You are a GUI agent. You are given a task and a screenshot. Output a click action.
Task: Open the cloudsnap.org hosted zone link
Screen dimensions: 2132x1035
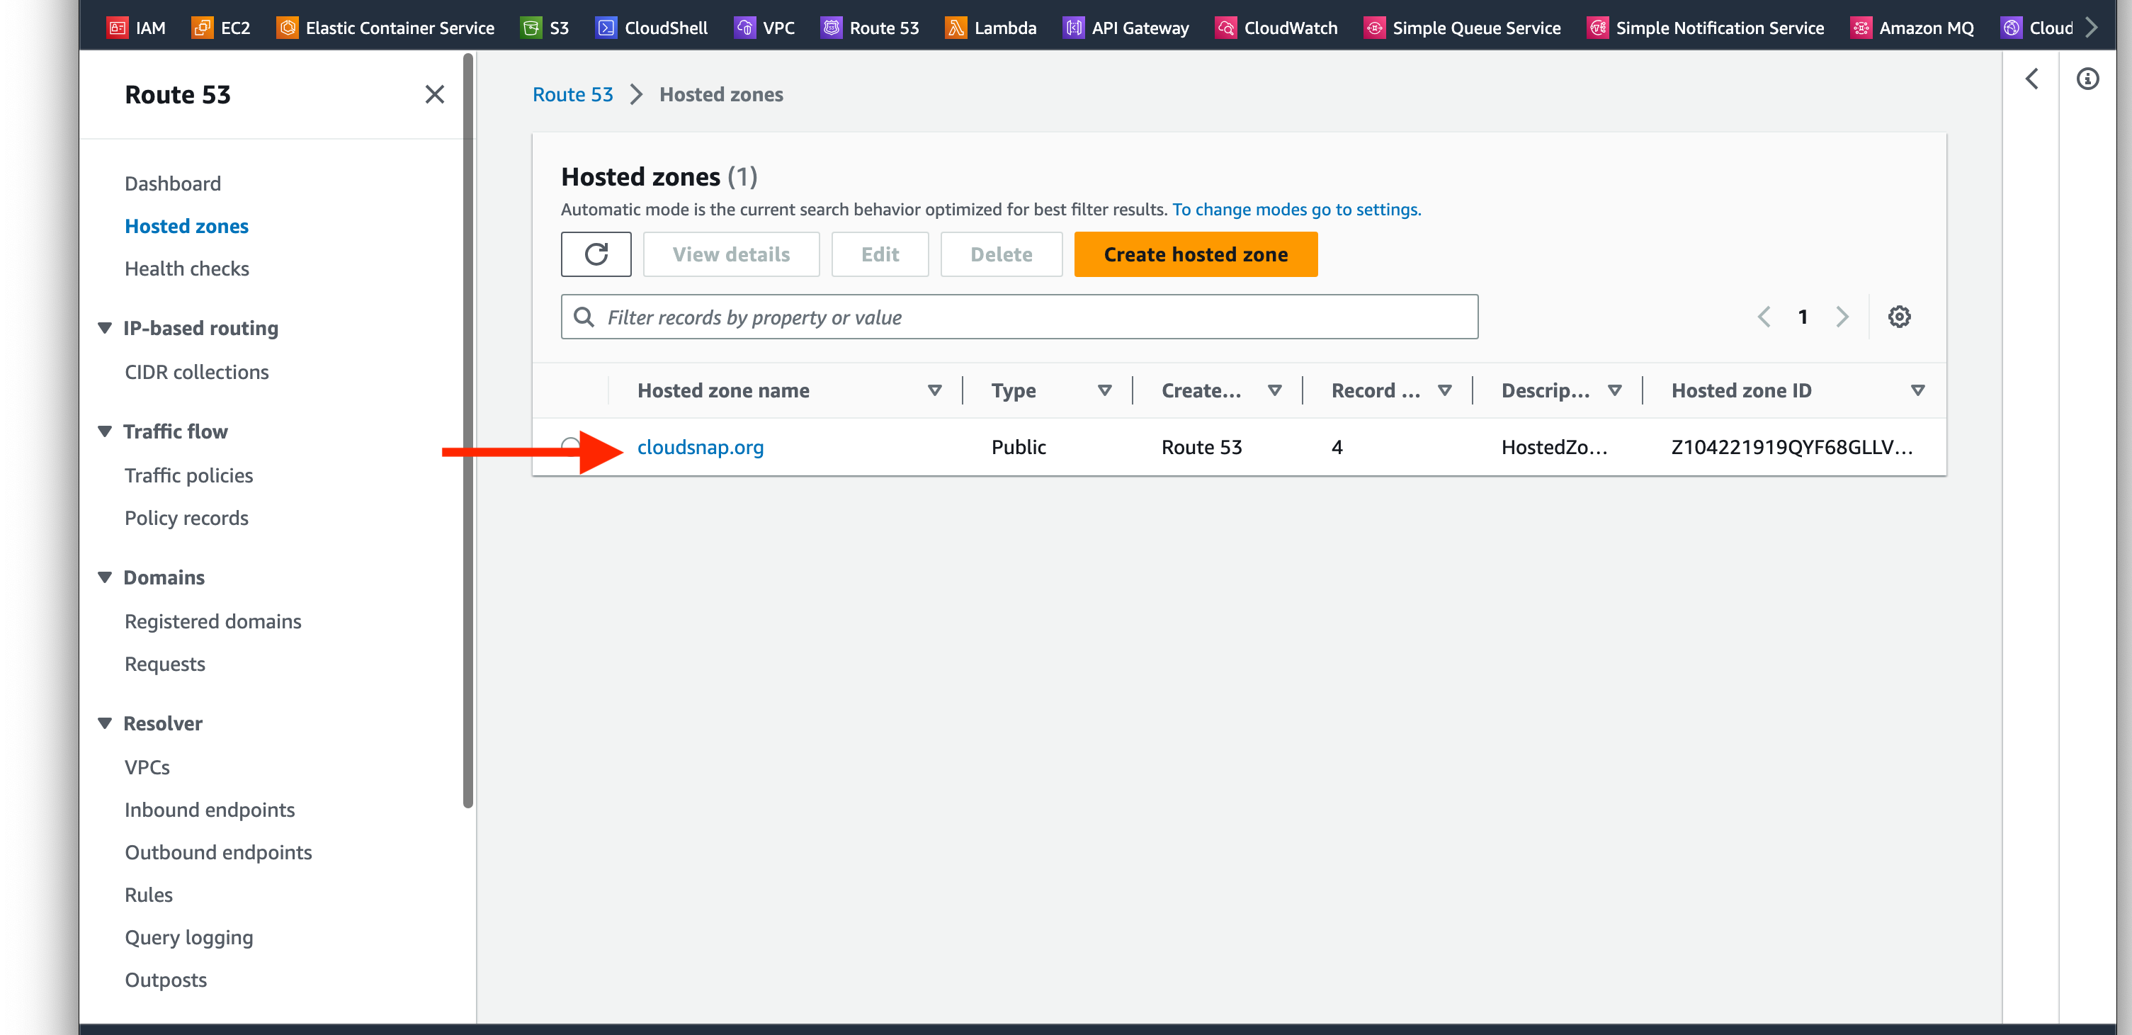pyautogui.click(x=701, y=447)
